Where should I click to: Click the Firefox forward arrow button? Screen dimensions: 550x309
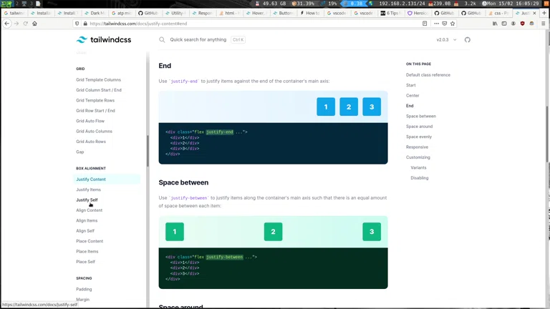pyautogui.click(x=16, y=24)
